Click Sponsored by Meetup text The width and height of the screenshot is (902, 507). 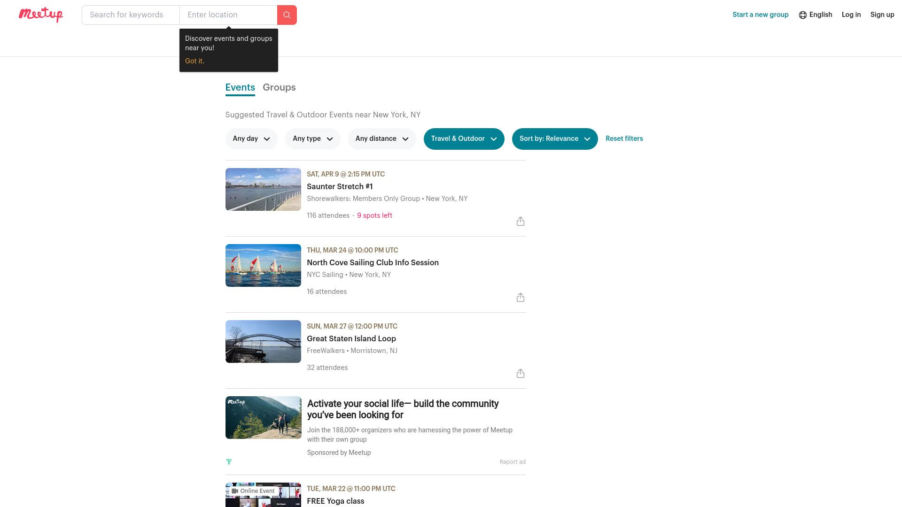[339, 453]
